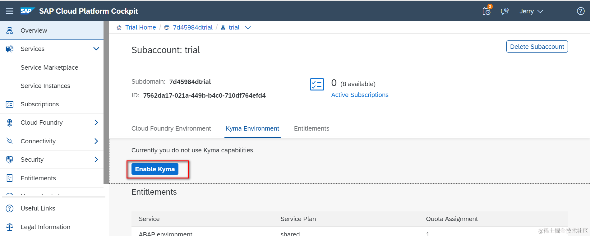The width and height of the screenshot is (590, 236).
Task: Click the Service column header
Action: [x=149, y=219]
